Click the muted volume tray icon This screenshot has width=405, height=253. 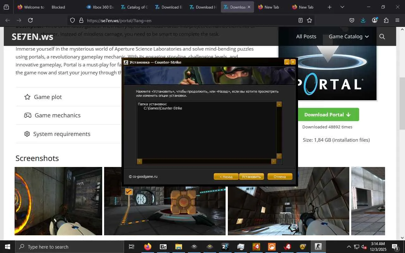tap(364, 247)
